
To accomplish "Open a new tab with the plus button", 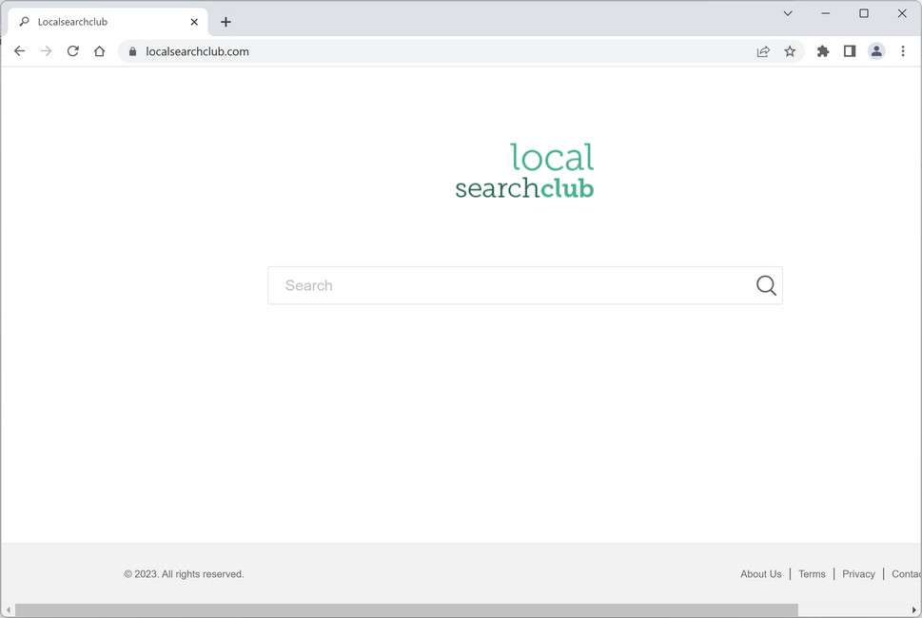I will 226,21.
